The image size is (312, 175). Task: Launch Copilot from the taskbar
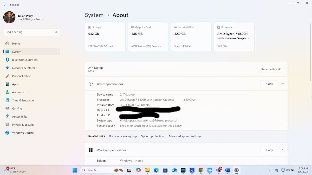tap(138, 170)
